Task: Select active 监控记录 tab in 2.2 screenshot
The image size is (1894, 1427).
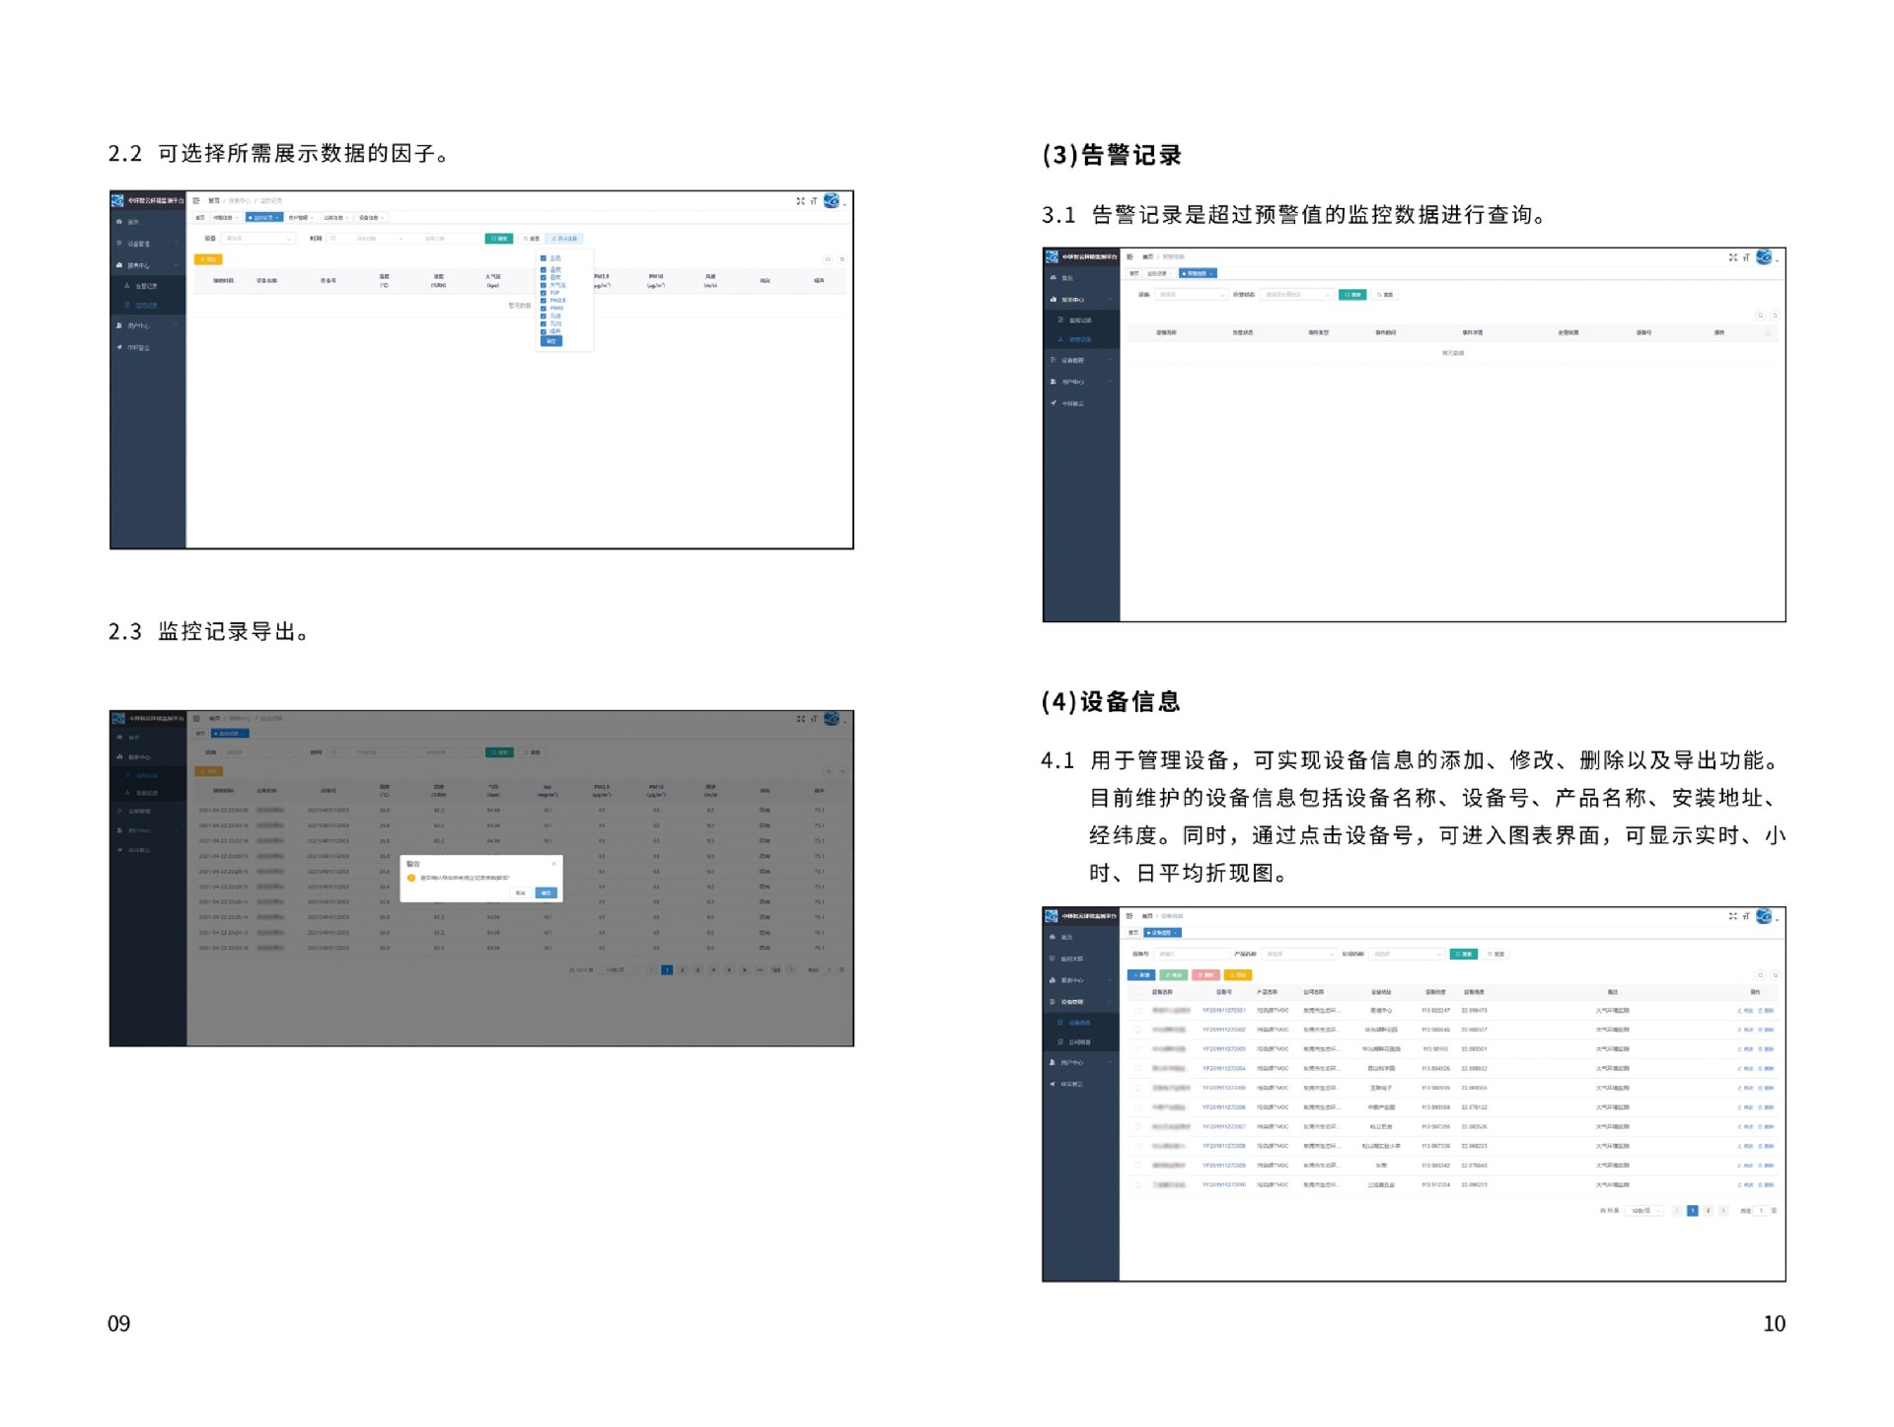Action: point(264,217)
